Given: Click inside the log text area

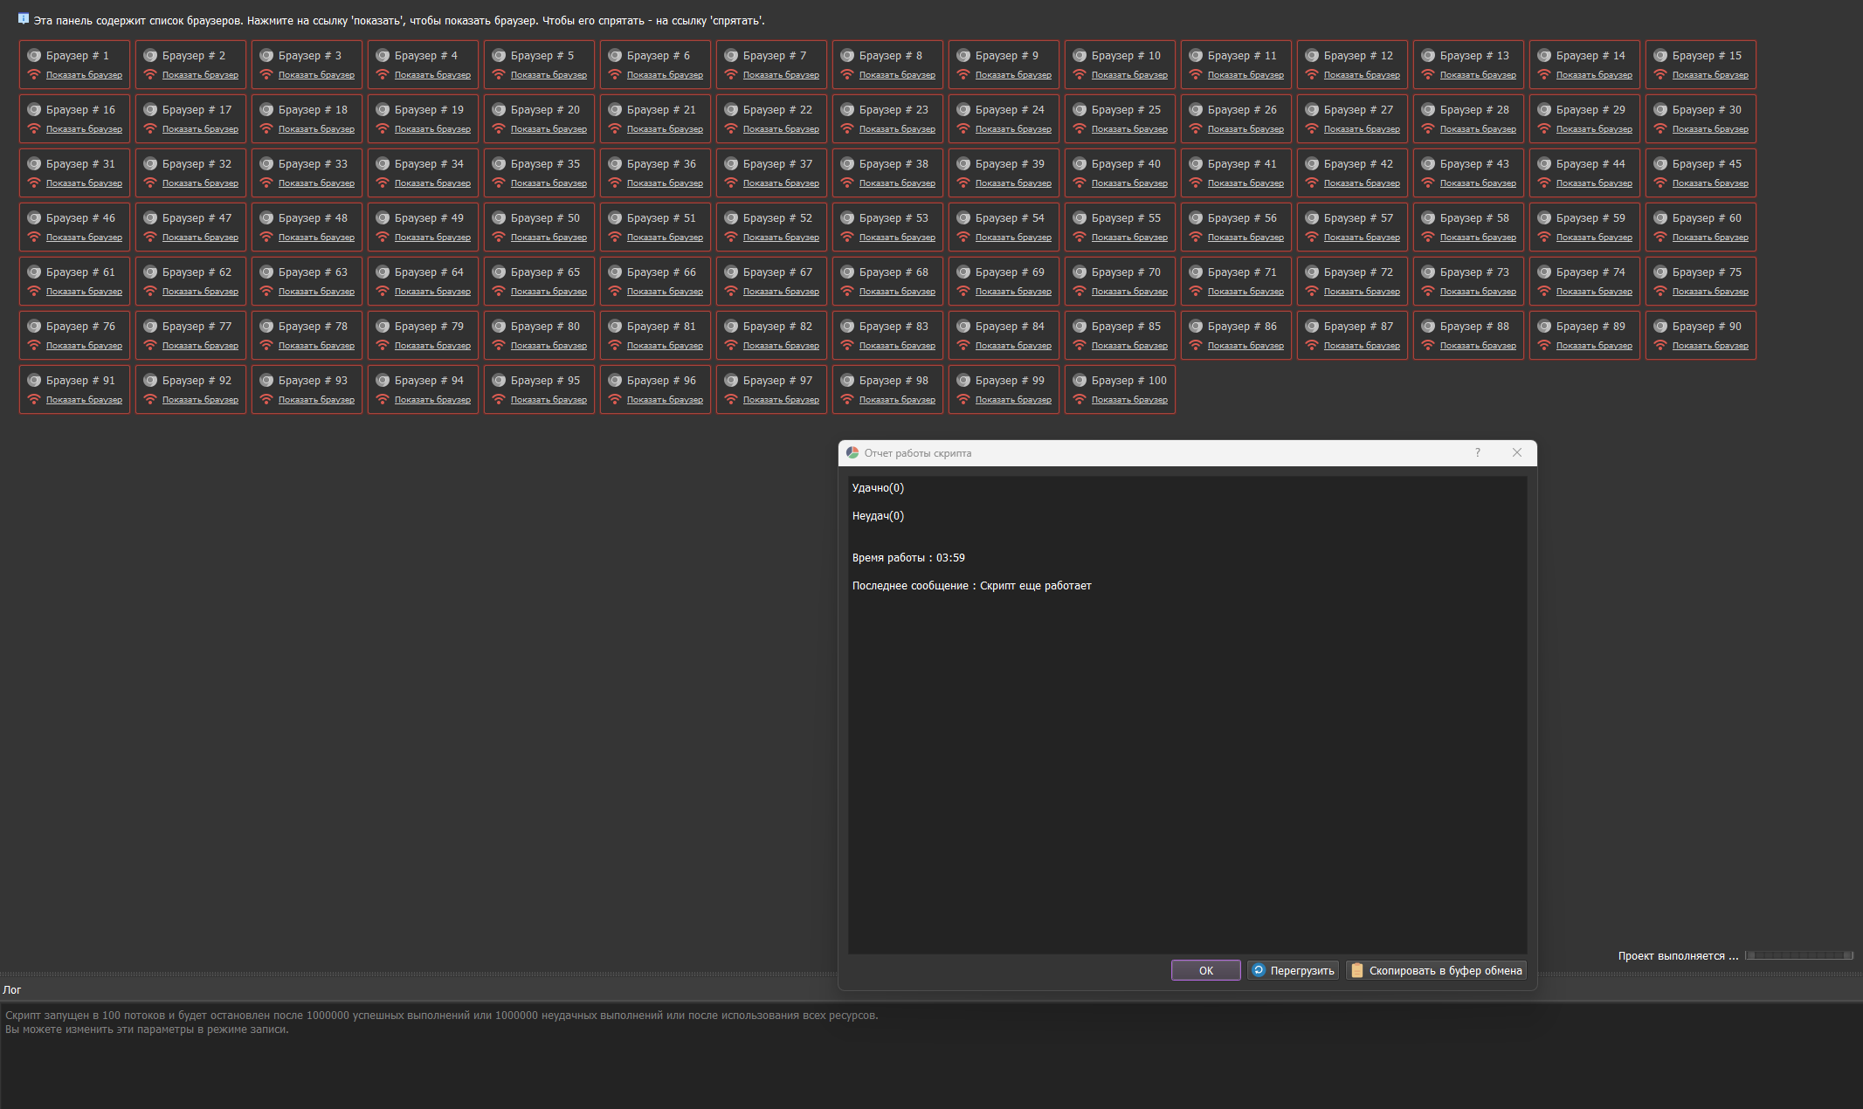Looking at the screenshot, I should click(873, 1065).
